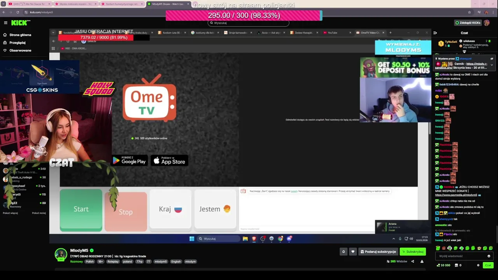Follow channel with heart button

353,252
